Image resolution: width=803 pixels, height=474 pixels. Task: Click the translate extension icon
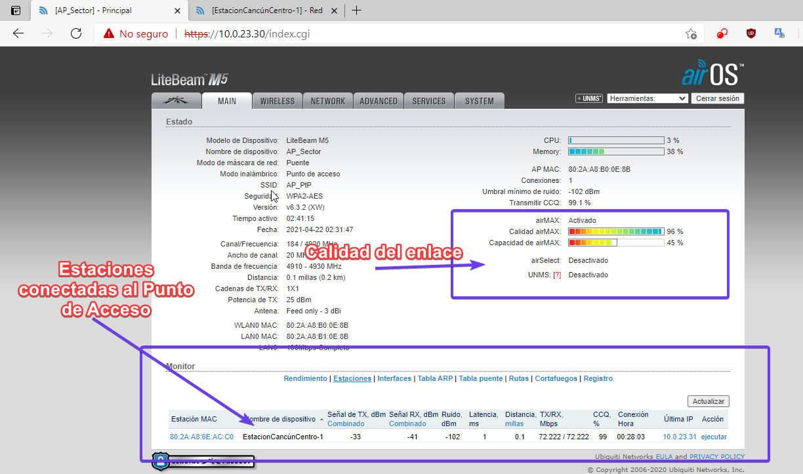click(780, 33)
